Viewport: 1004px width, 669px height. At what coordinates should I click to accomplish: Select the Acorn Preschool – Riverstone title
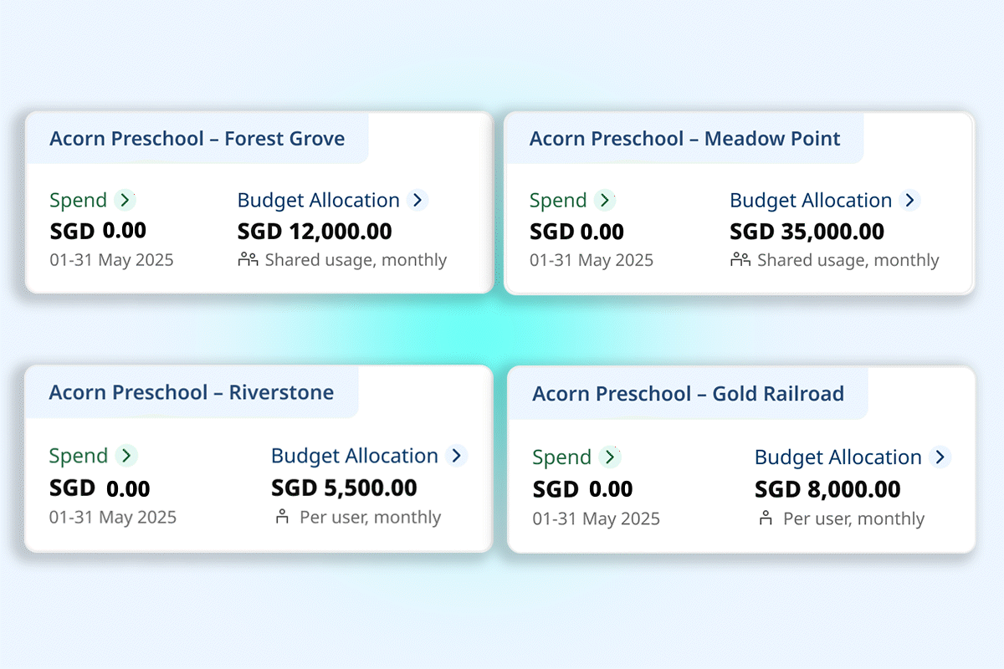[x=191, y=392]
